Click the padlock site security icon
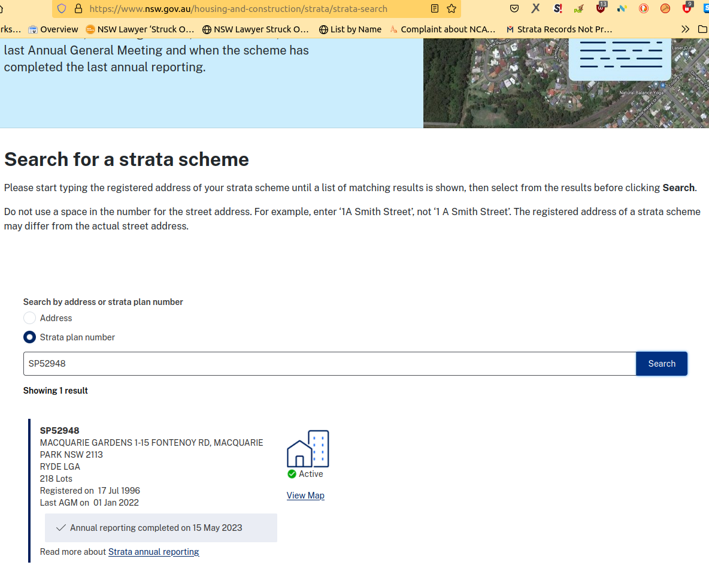Screen dimensions: 709x568 [78, 8]
